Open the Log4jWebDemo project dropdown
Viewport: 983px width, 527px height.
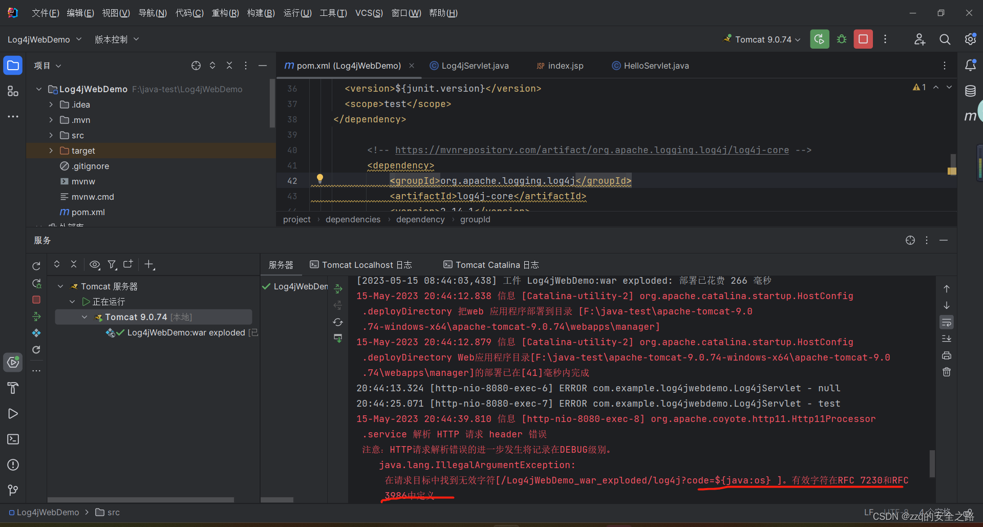(x=45, y=39)
